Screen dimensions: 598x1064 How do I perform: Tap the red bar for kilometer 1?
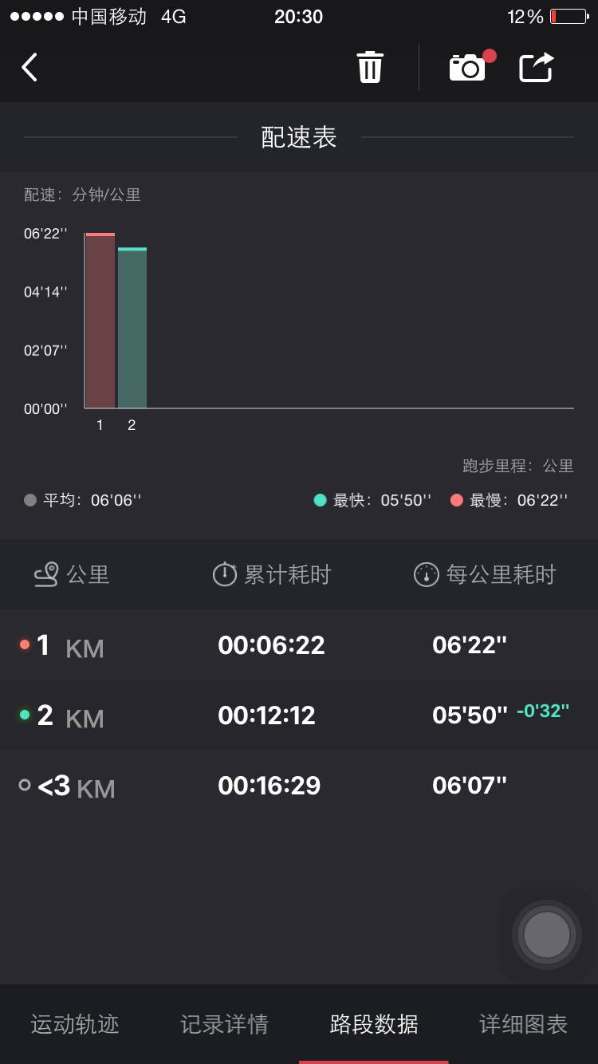[x=100, y=321]
